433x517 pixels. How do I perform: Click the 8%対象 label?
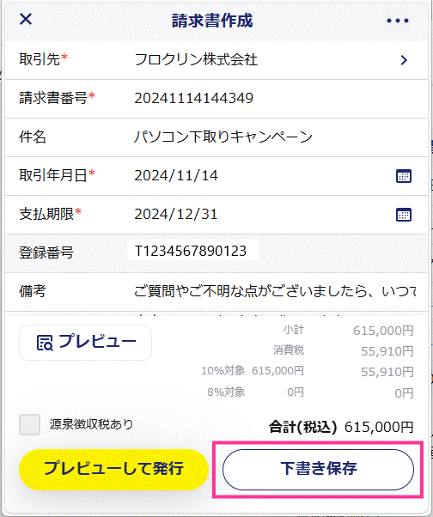(226, 392)
